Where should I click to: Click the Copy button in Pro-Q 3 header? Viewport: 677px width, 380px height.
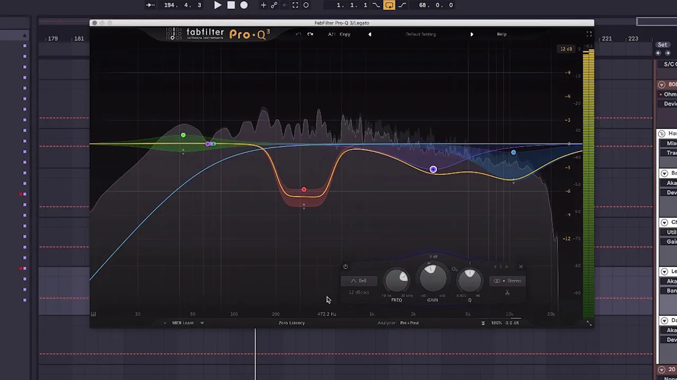[345, 34]
